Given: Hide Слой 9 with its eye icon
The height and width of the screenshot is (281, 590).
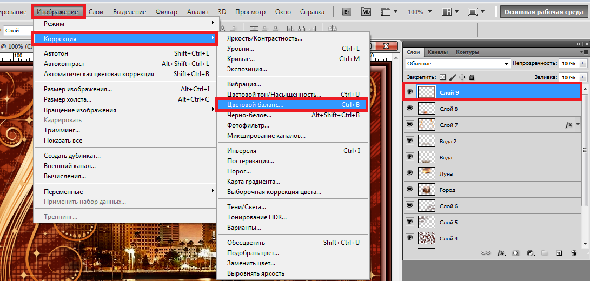Looking at the screenshot, I should [410, 92].
